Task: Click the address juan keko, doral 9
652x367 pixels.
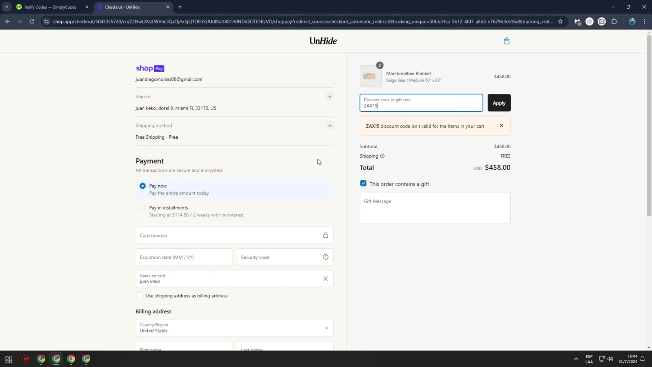Action: click(176, 108)
